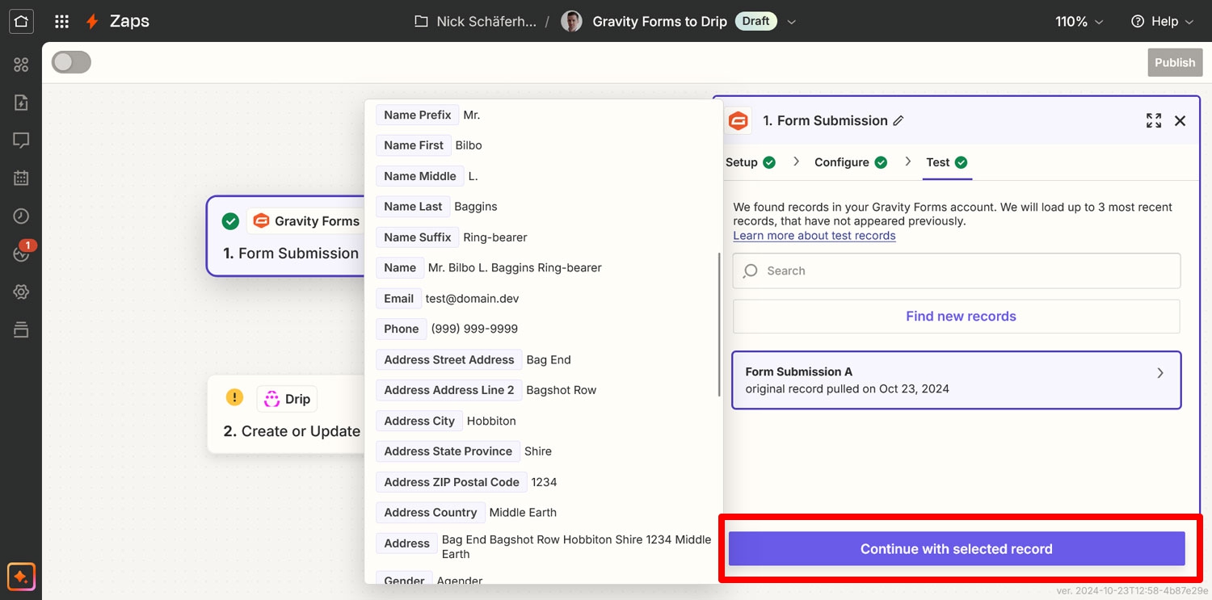The height and width of the screenshot is (600, 1212).
Task: Expand the Form Submission A record chevron
Action: point(1160,373)
